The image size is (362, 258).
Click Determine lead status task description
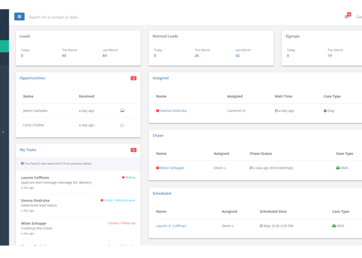coord(39,205)
